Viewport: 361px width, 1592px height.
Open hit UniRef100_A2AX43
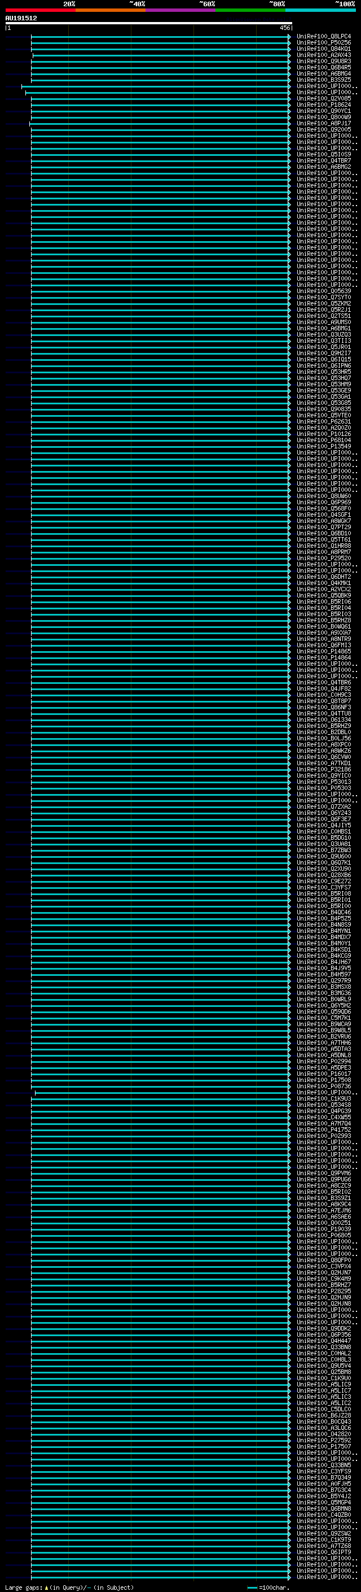(x=323, y=55)
